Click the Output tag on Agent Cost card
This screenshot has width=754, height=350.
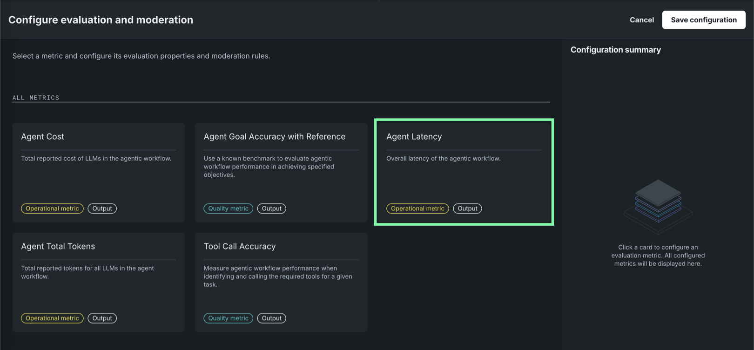point(102,209)
